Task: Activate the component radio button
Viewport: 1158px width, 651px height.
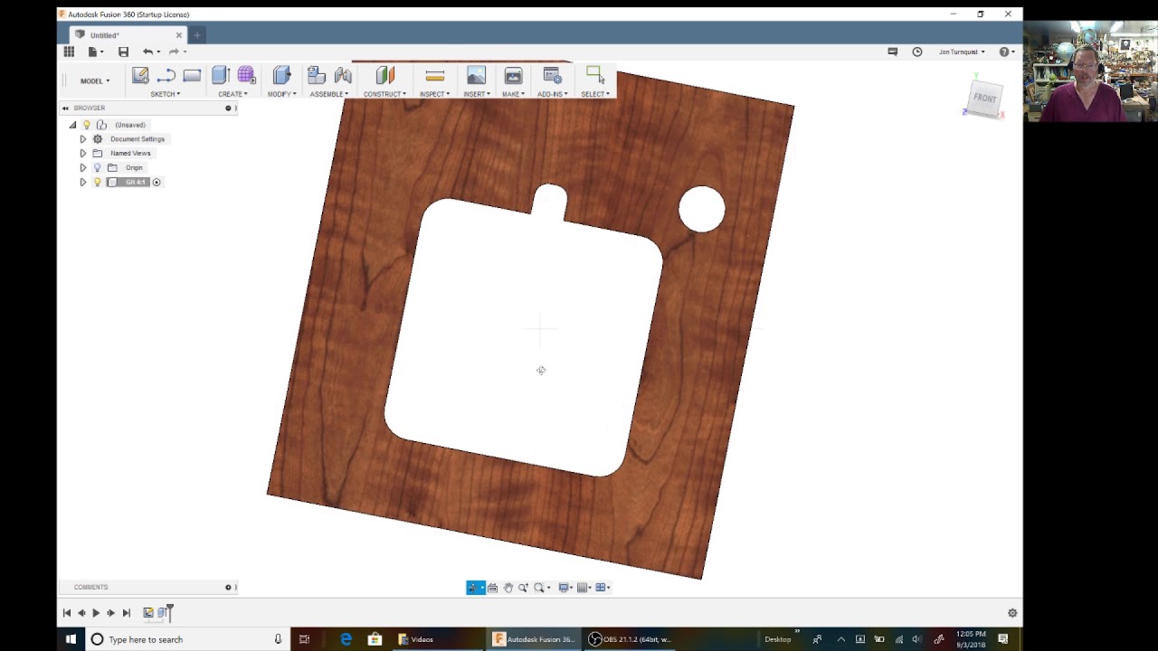Action: point(157,183)
